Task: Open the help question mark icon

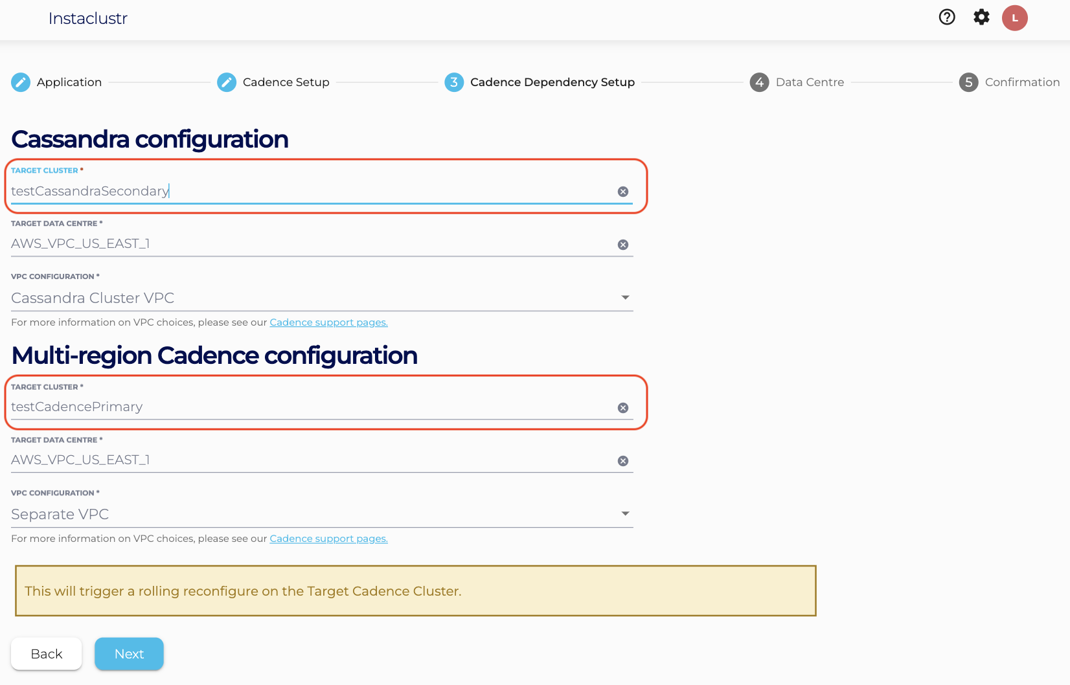Action: click(947, 17)
